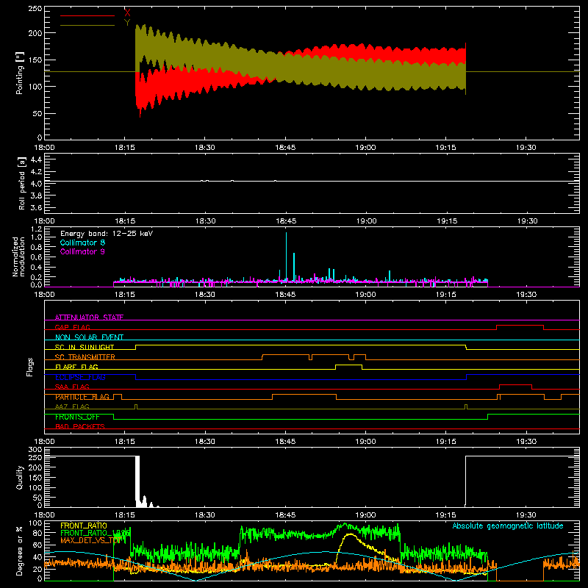Click the PARTICLE_FLAG label

pos(82,397)
